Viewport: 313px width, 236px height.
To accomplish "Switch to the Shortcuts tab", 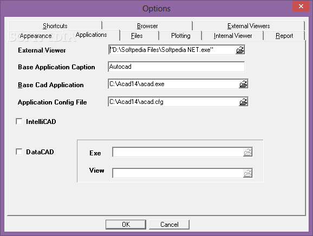I will 55,26.
